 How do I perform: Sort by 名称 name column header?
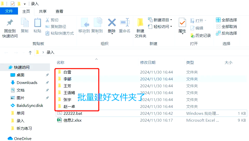click(60, 62)
